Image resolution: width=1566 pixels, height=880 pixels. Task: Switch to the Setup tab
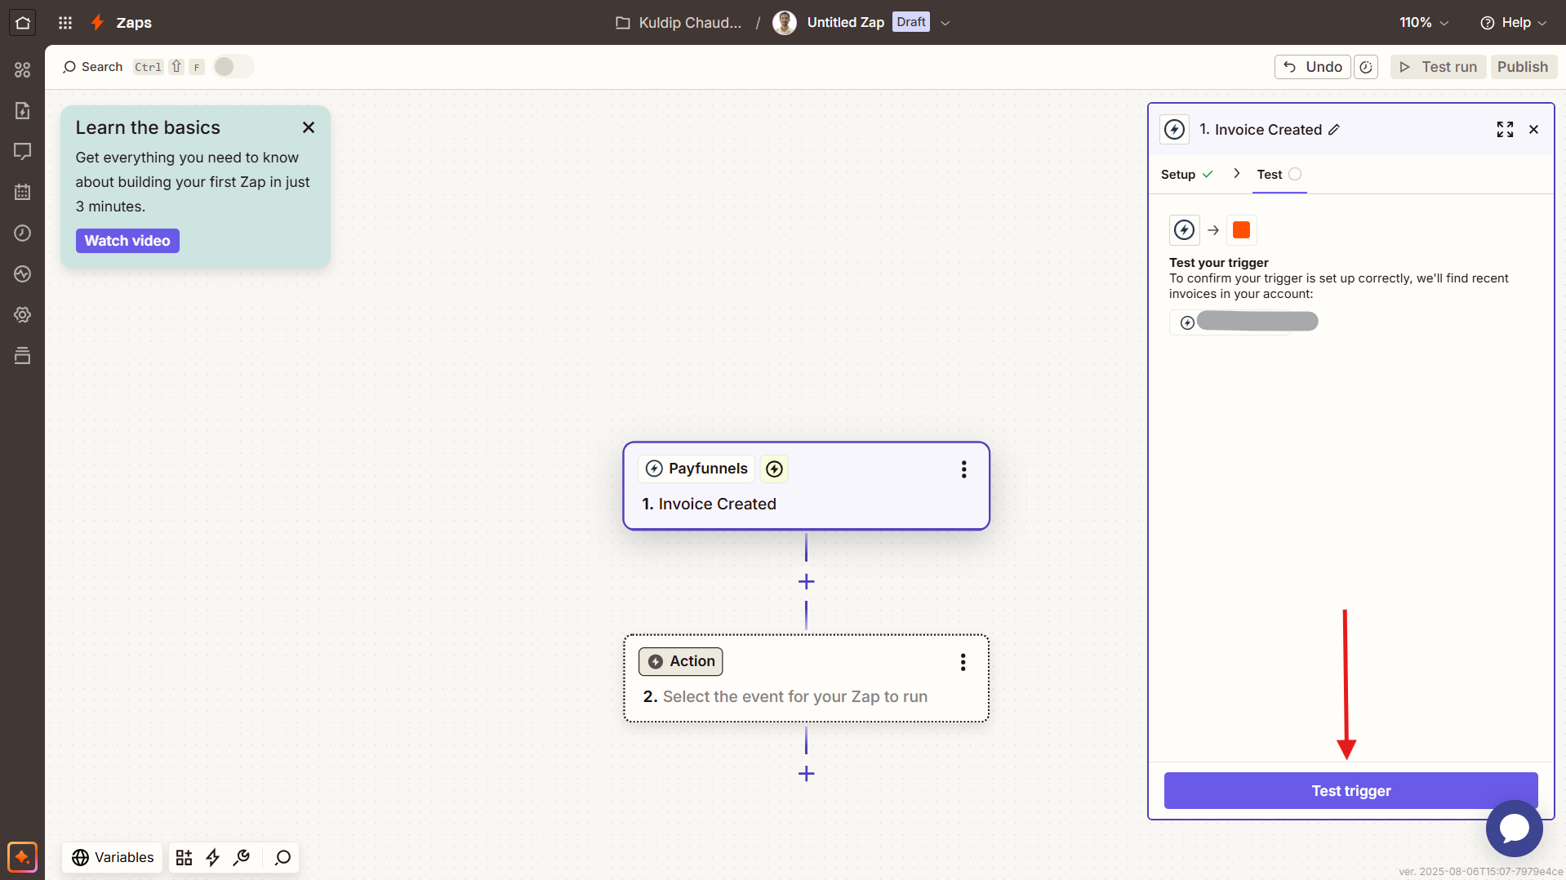coord(1186,175)
